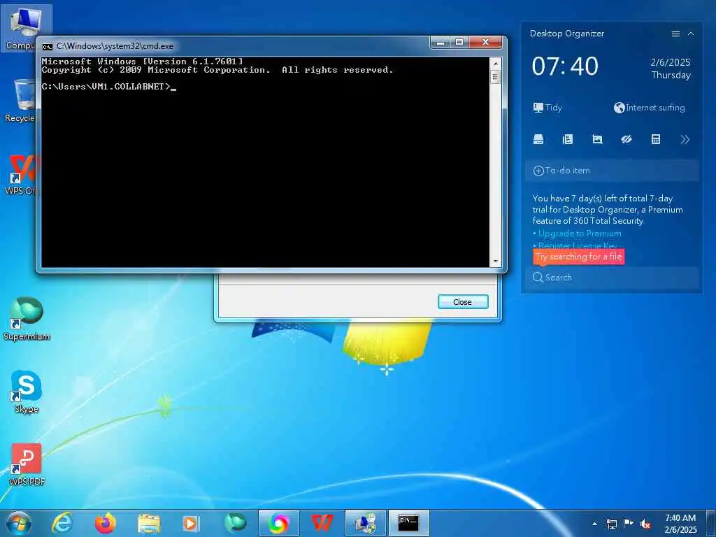Select the Supermium desktop shortcut
Screen dimensions: 716x537
27,319
